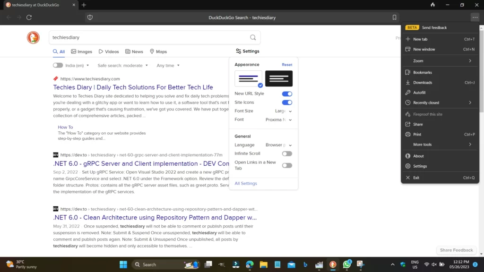
Task: Click the Fire button flame icon
Action: (433, 5)
